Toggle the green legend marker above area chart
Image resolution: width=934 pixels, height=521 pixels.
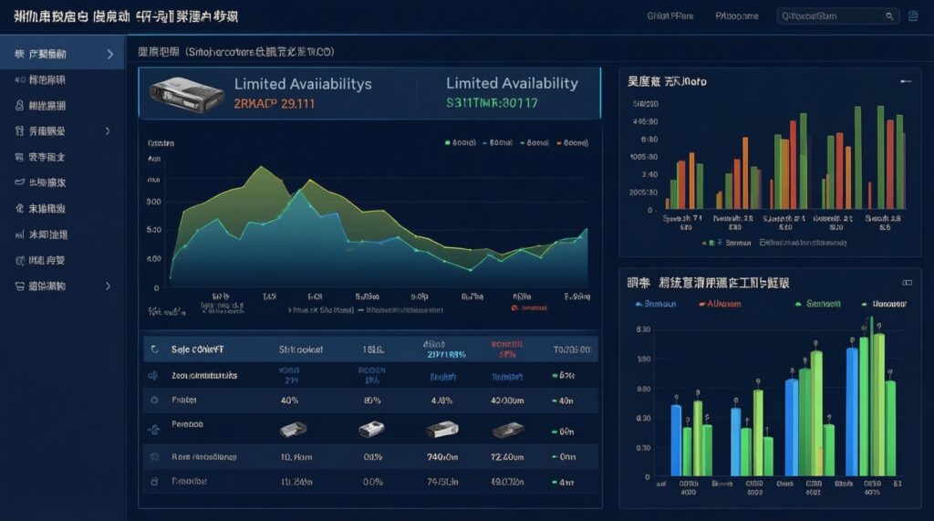tap(447, 142)
